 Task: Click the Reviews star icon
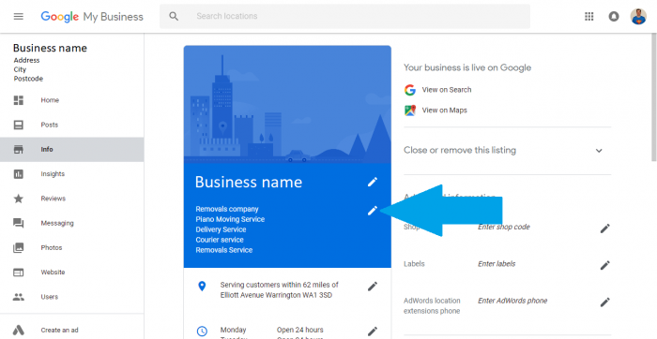(x=19, y=199)
